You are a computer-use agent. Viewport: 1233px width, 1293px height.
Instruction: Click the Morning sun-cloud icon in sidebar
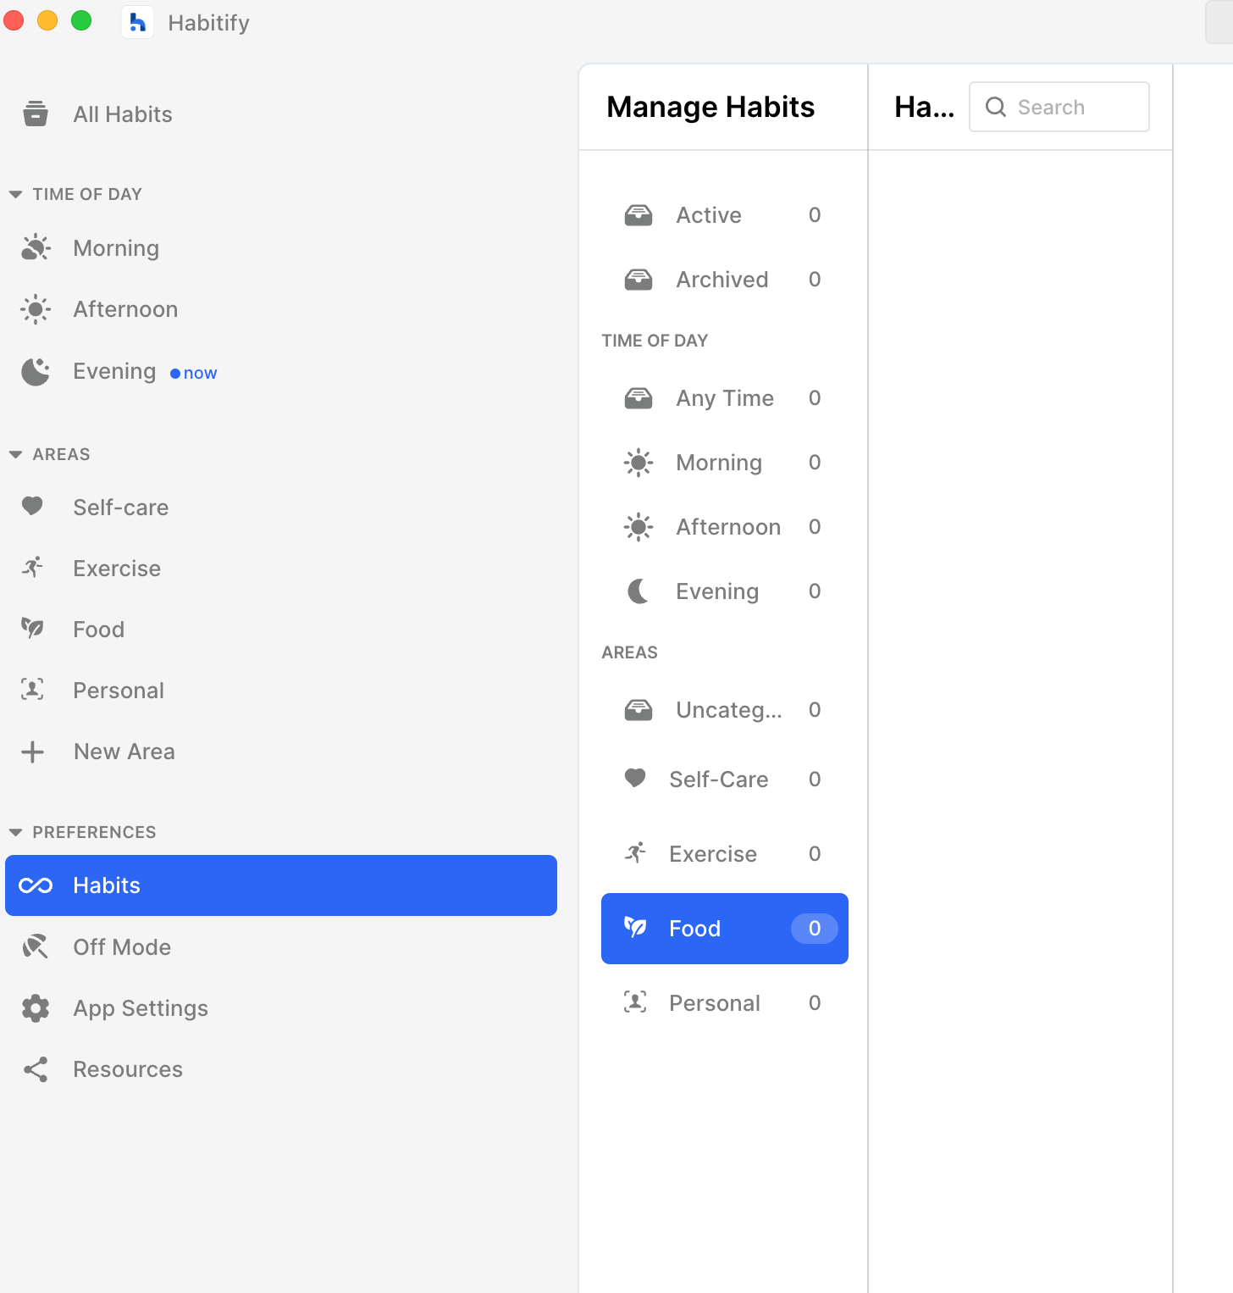tap(36, 247)
